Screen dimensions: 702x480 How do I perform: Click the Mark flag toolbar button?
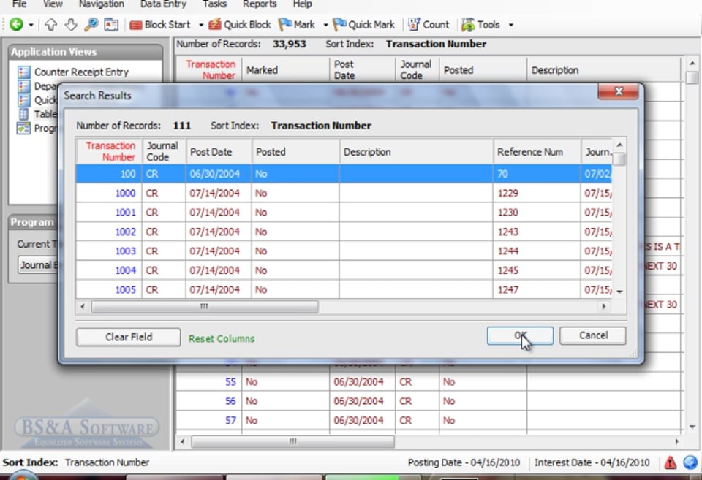click(x=296, y=25)
